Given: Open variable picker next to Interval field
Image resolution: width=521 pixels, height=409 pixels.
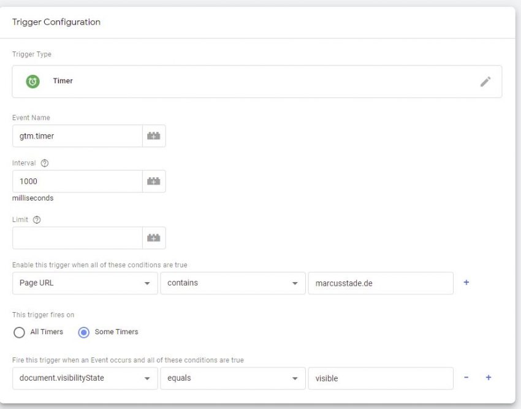Looking at the screenshot, I should pyautogui.click(x=154, y=181).
